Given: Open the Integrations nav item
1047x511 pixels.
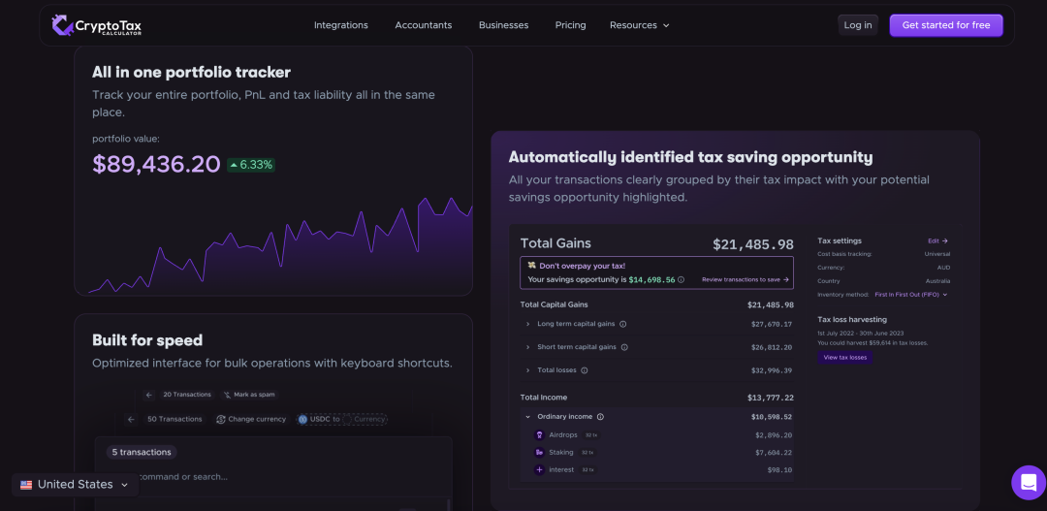Looking at the screenshot, I should [340, 25].
